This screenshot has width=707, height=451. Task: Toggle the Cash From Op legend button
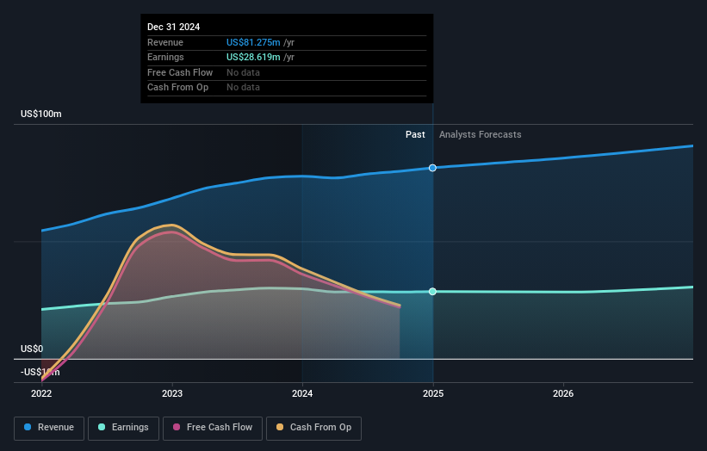[x=313, y=428]
